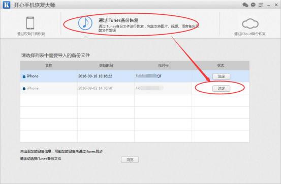The image size is (281, 184).
Task: Click the app title 开心手机恢复大师
Action: (35, 5)
